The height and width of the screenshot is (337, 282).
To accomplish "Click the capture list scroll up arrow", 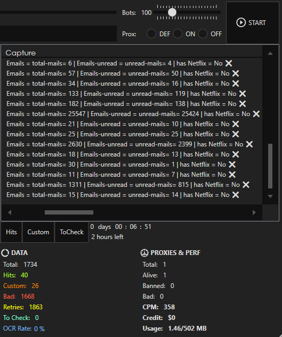I will pyautogui.click(x=270, y=53).
